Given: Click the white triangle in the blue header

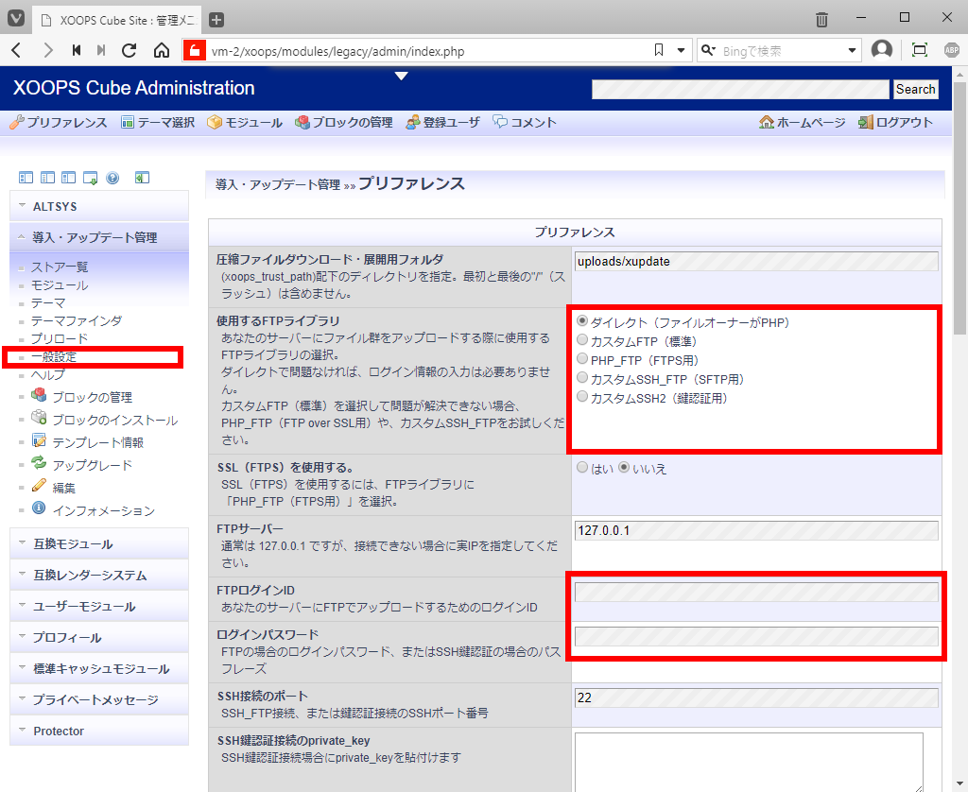Looking at the screenshot, I should click(x=401, y=76).
